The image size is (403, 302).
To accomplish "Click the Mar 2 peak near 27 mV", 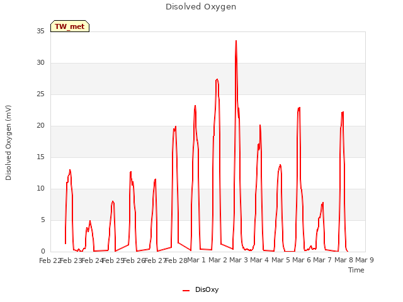I will tap(217, 79).
